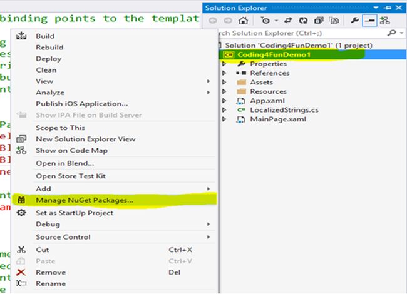Click the Home icon in Solution Explorer
This screenshot has height=294, width=407.
tap(243, 21)
